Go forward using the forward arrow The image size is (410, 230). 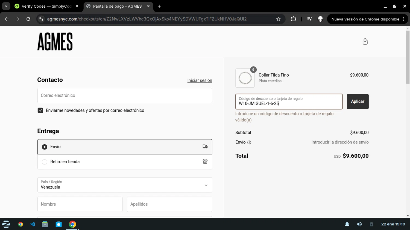(x=17, y=19)
